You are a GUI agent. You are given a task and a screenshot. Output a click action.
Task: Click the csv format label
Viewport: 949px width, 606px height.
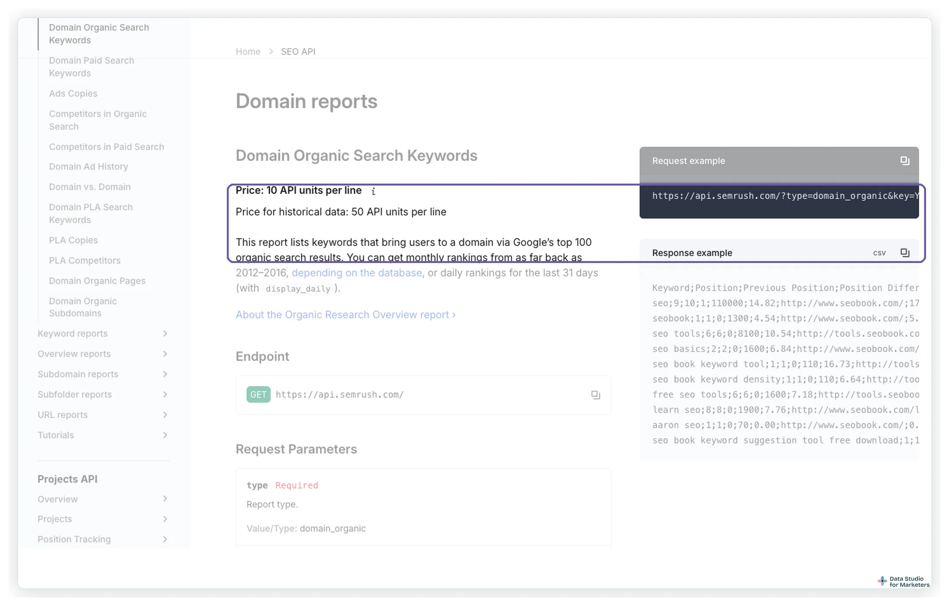tap(879, 253)
